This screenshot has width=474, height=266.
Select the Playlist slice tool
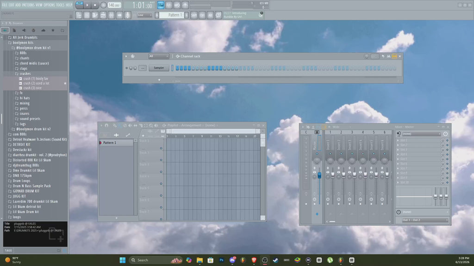[x=141, y=125]
